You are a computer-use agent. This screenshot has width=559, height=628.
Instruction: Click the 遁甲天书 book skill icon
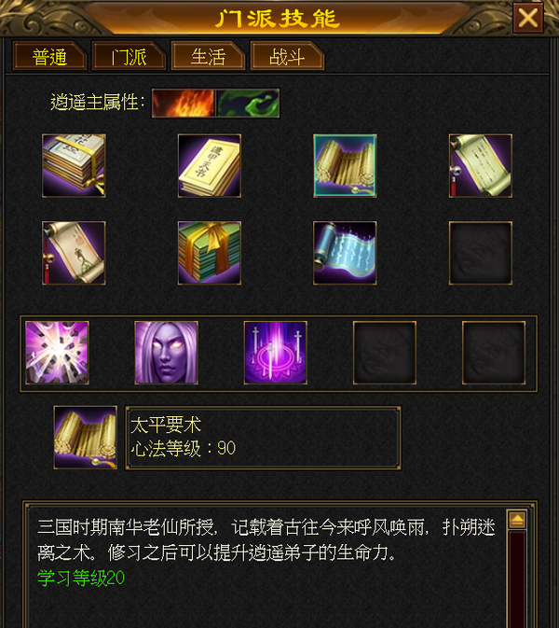click(x=210, y=165)
